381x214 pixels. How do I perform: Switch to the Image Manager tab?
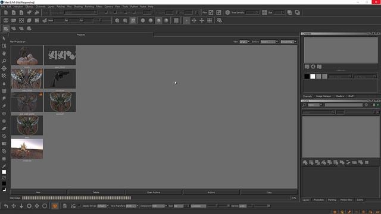[x=323, y=96]
